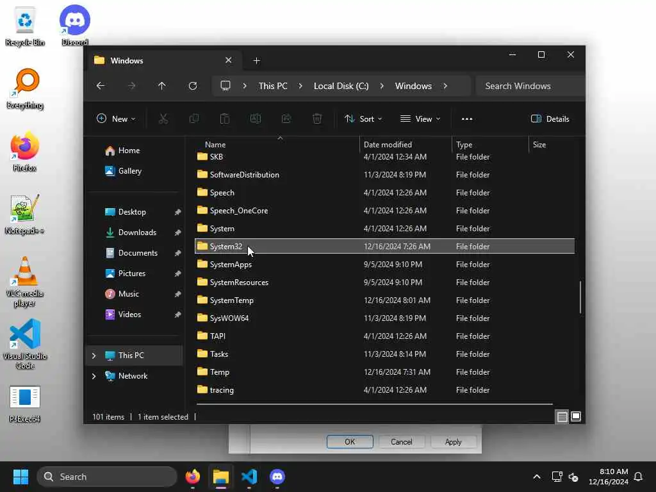This screenshot has height=492, width=656.
Task: Click the forward navigation arrow
Action: tap(131, 86)
